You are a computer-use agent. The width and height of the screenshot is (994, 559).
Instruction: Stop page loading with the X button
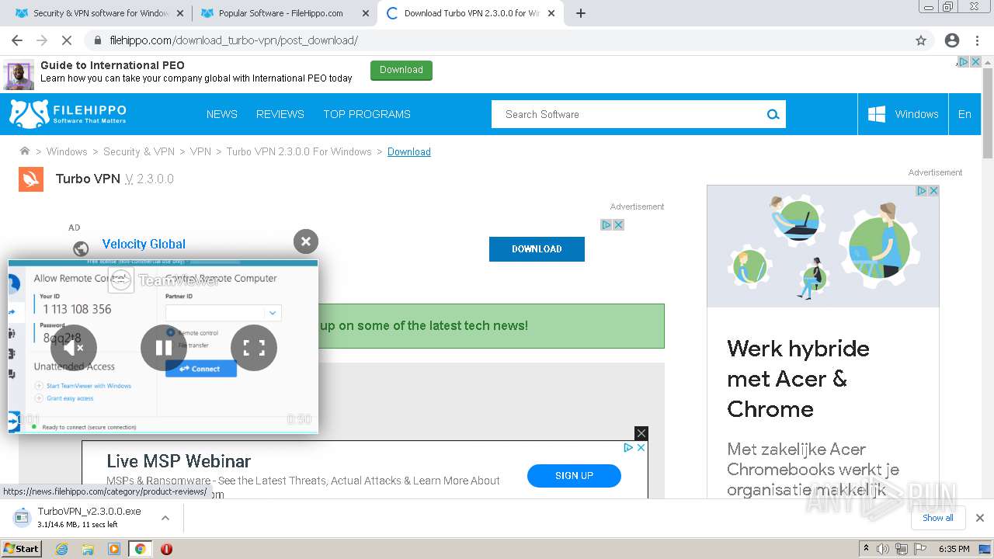(67, 40)
